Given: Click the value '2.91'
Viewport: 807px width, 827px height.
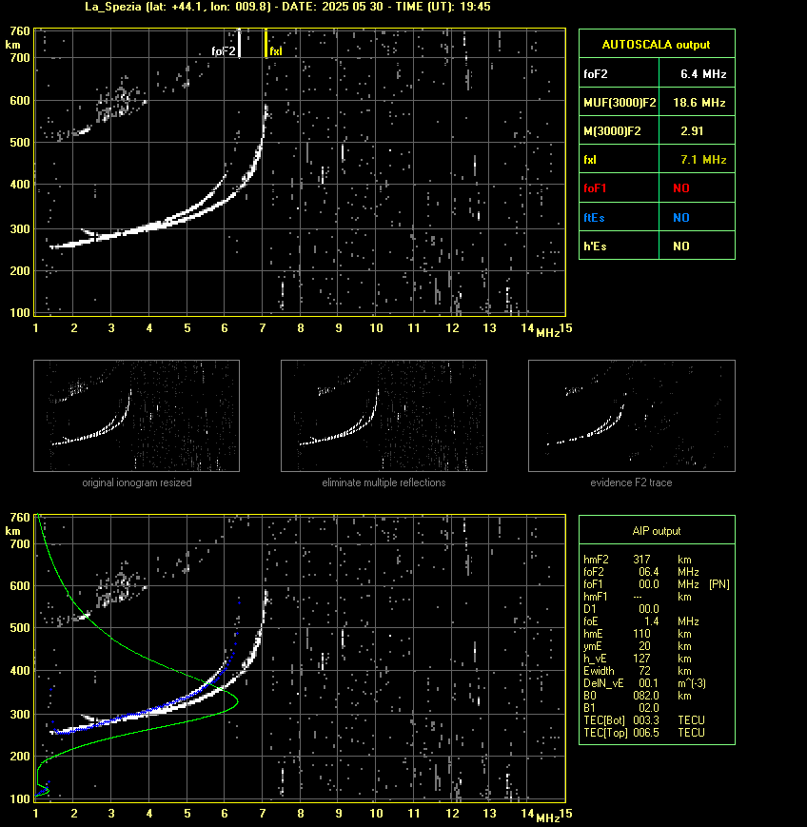Looking at the screenshot, I should click(x=692, y=131).
